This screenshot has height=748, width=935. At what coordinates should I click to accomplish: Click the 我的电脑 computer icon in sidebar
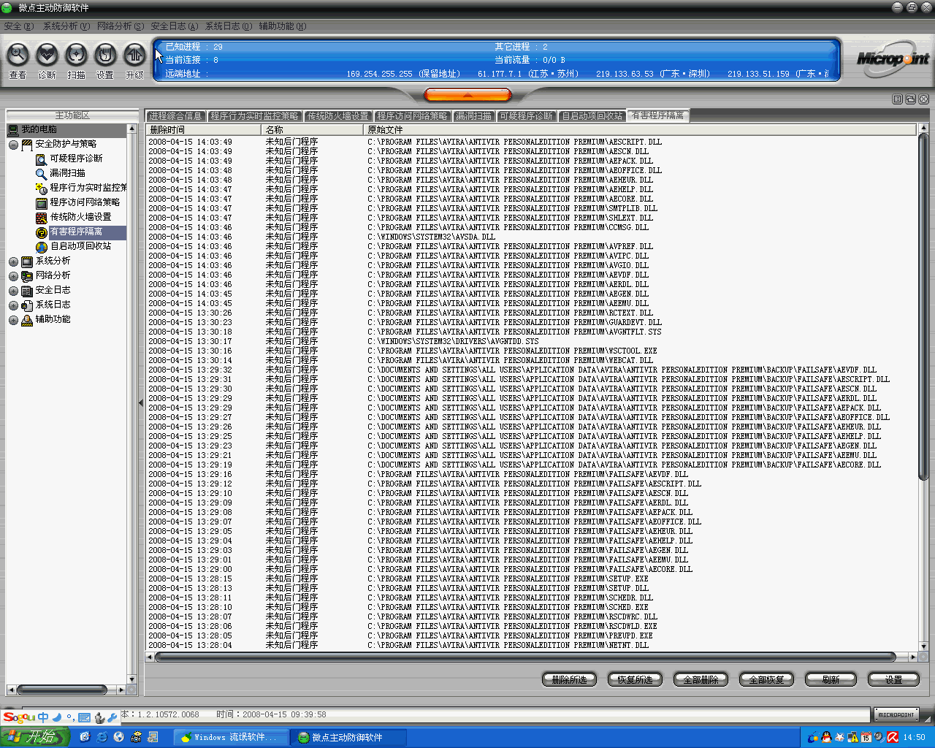point(13,130)
